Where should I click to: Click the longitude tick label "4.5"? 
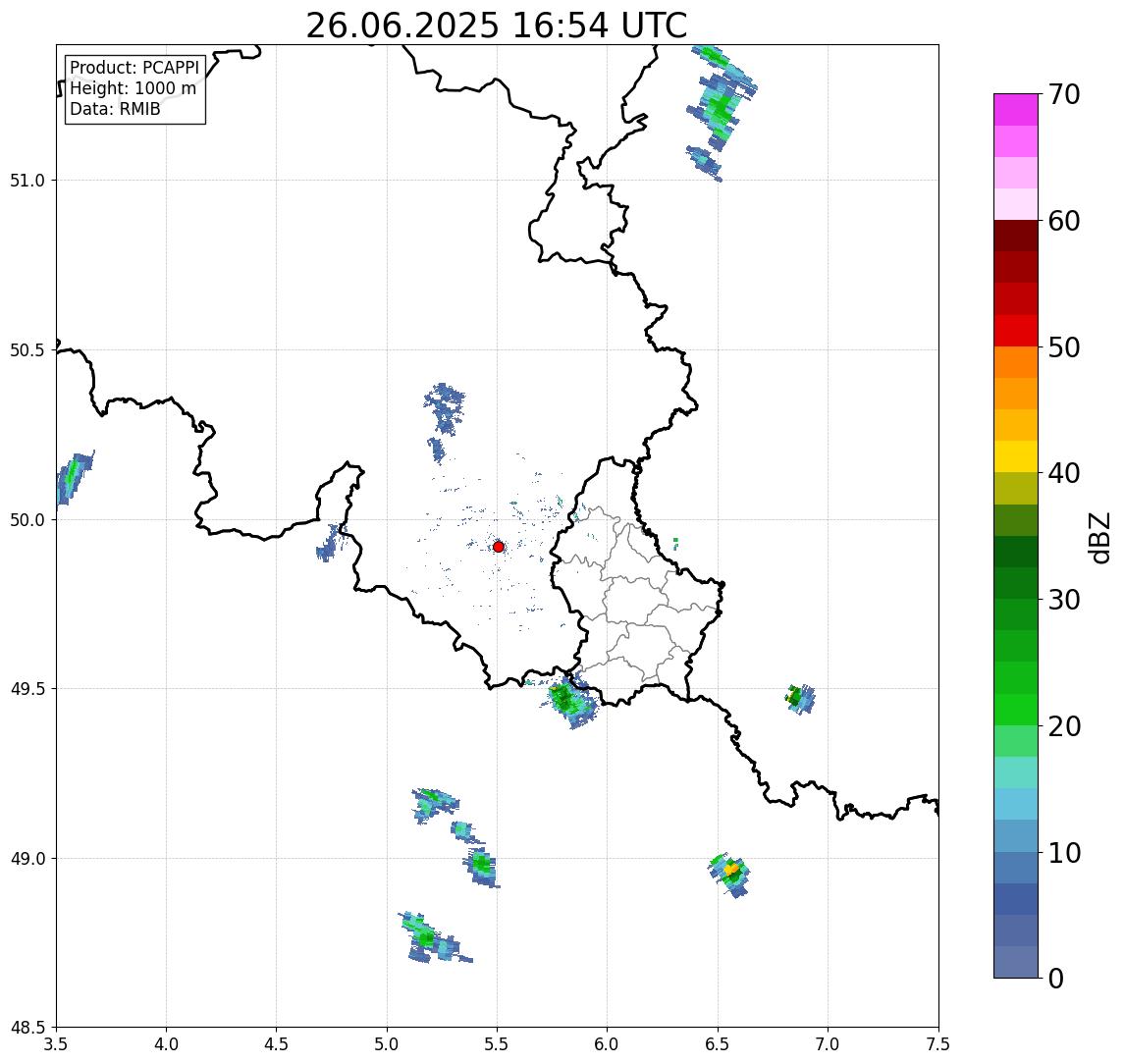pyautogui.click(x=277, y=1044)
